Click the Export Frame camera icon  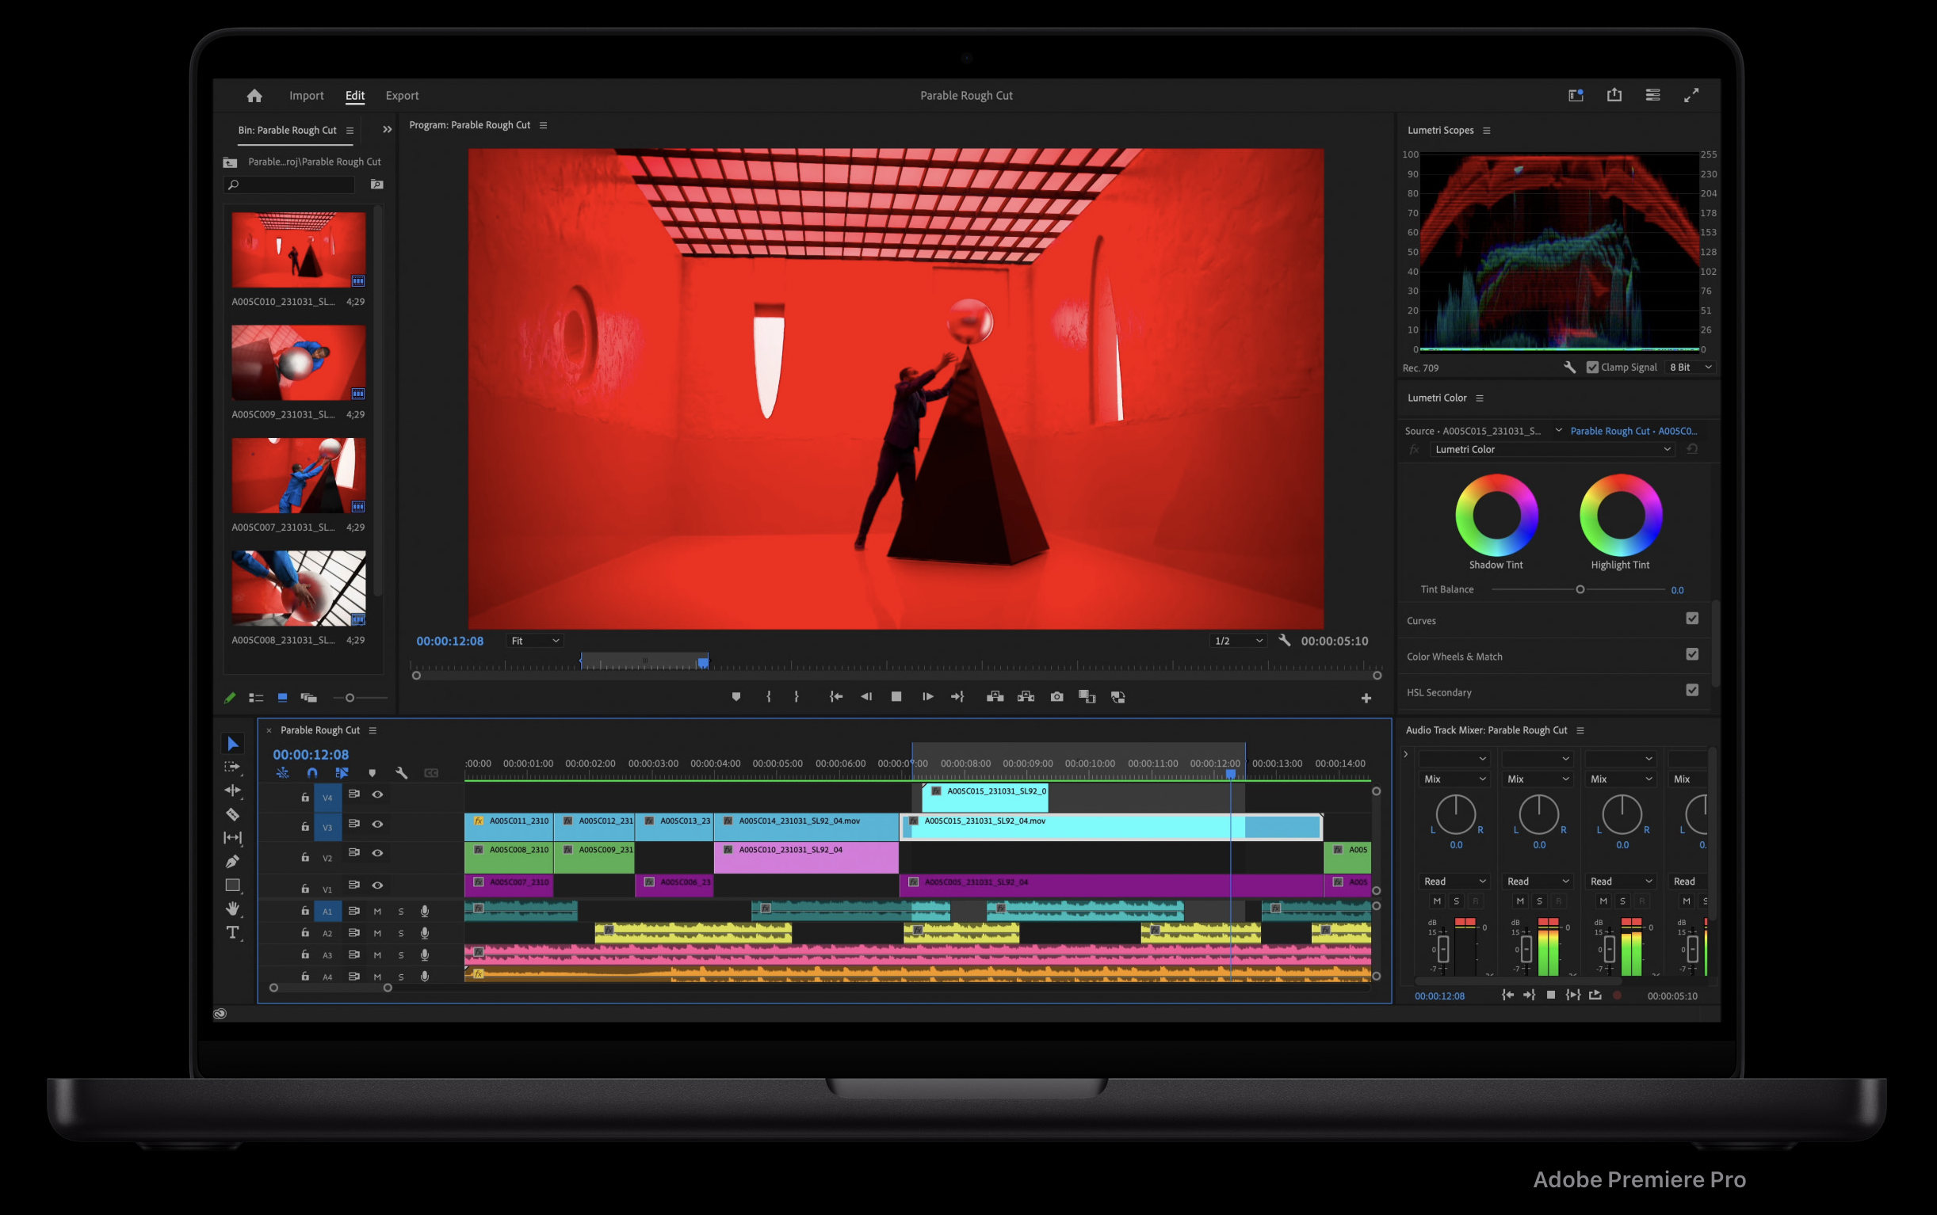pos(1056,697)
